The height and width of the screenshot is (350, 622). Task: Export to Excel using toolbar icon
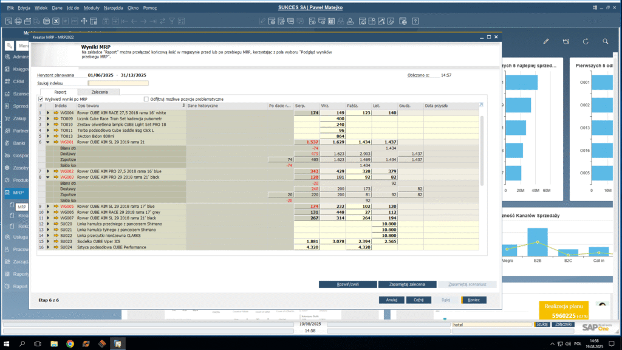click(x=56, y=21)
